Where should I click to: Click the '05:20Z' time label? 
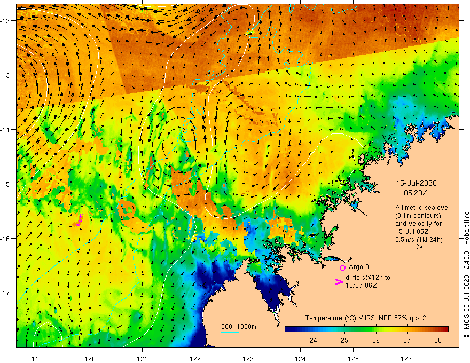pyautogui.click(x=416, y=193)
